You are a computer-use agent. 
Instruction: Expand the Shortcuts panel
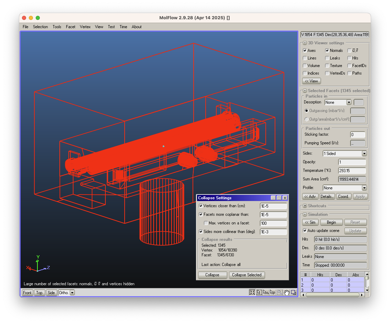(x=305, y=206)
